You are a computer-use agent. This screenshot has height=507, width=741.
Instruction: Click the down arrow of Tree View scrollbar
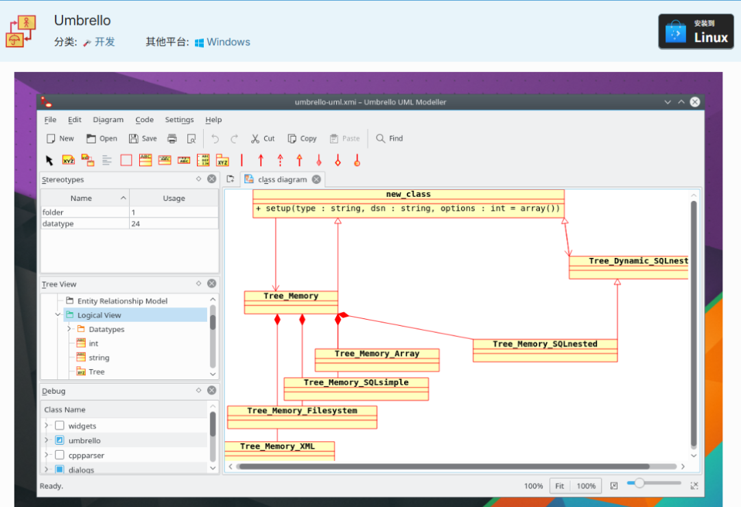[213, 374]
